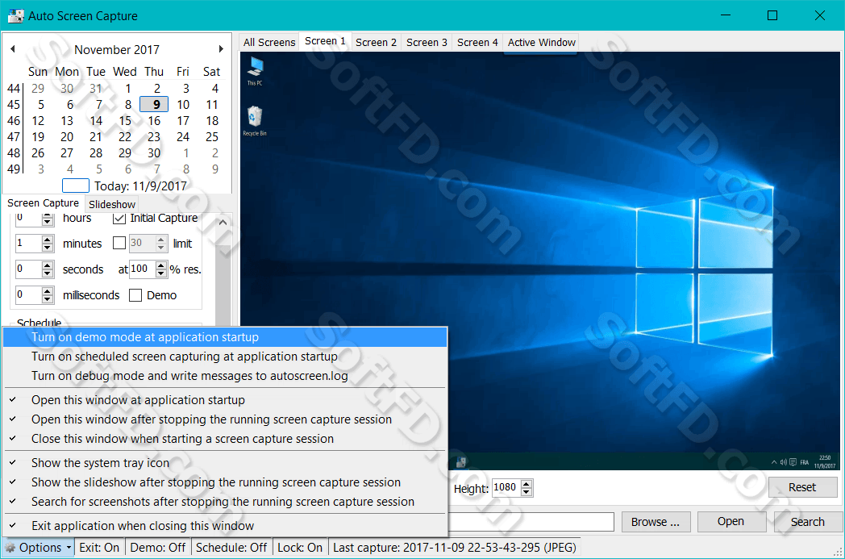Screen dimensions: 845x559
Task: Click Lock: On in status bar
Action: [300, 548]
